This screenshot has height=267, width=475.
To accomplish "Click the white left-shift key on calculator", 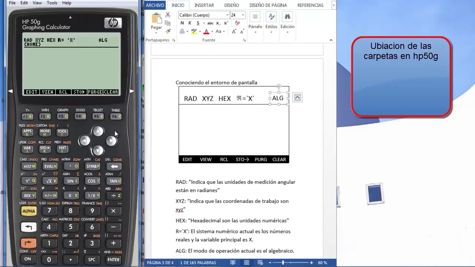I will pyautogui.click(x=28, y=227).
